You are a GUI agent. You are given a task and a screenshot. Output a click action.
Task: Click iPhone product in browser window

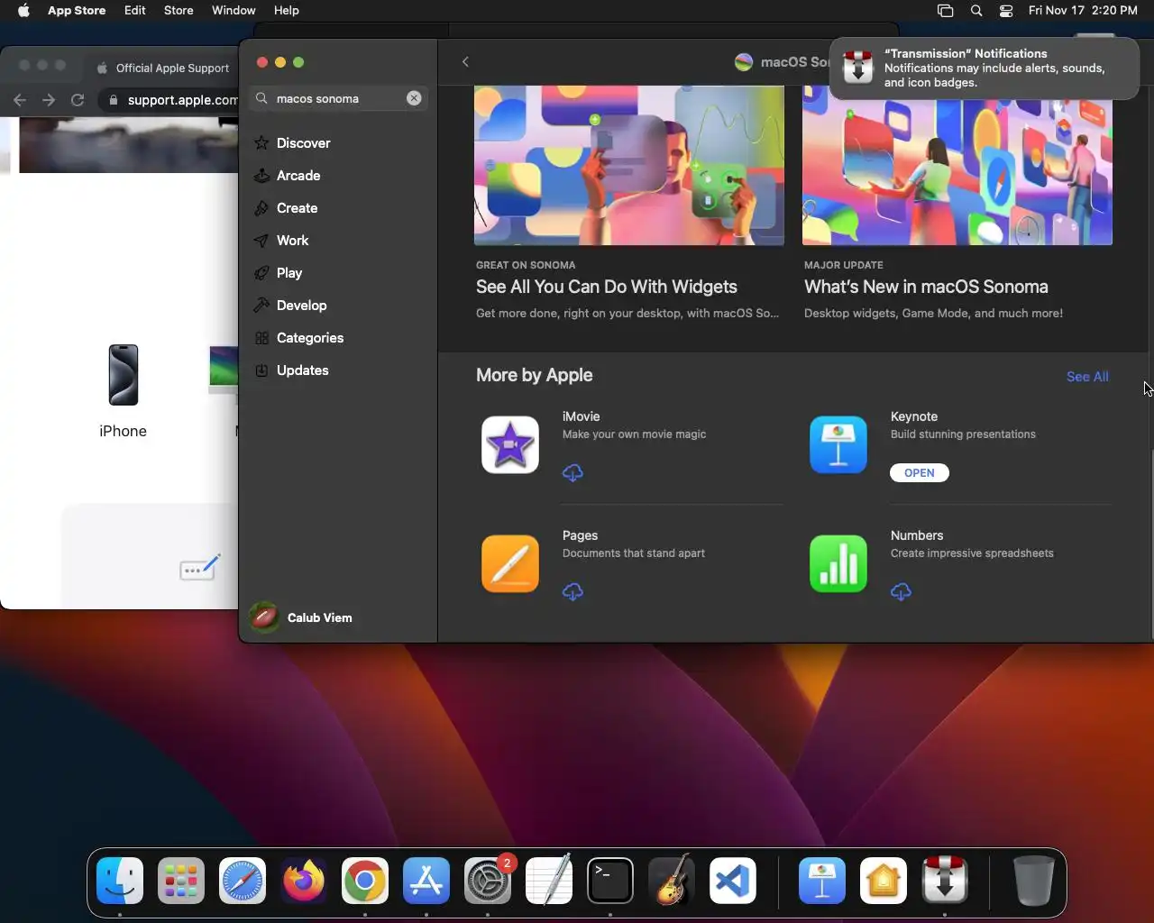click(x=123, y=391)
